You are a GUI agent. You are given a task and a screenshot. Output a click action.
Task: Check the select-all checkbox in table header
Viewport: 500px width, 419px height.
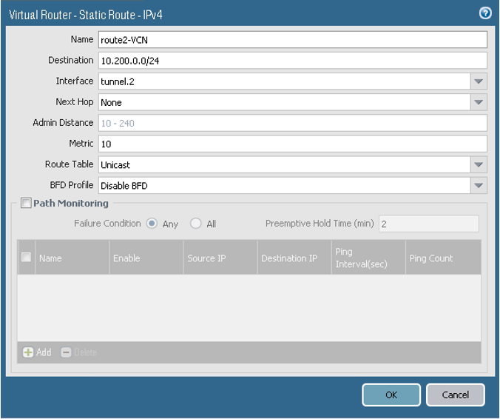pyautogui.click(x=26, y=258)
